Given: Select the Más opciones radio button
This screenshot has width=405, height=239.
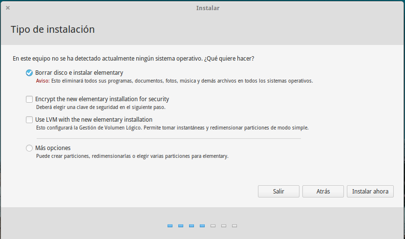Looking at the screenshot, I should [29, 148].
